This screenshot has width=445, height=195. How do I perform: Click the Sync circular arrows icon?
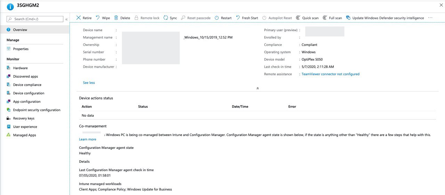(165, 18)
